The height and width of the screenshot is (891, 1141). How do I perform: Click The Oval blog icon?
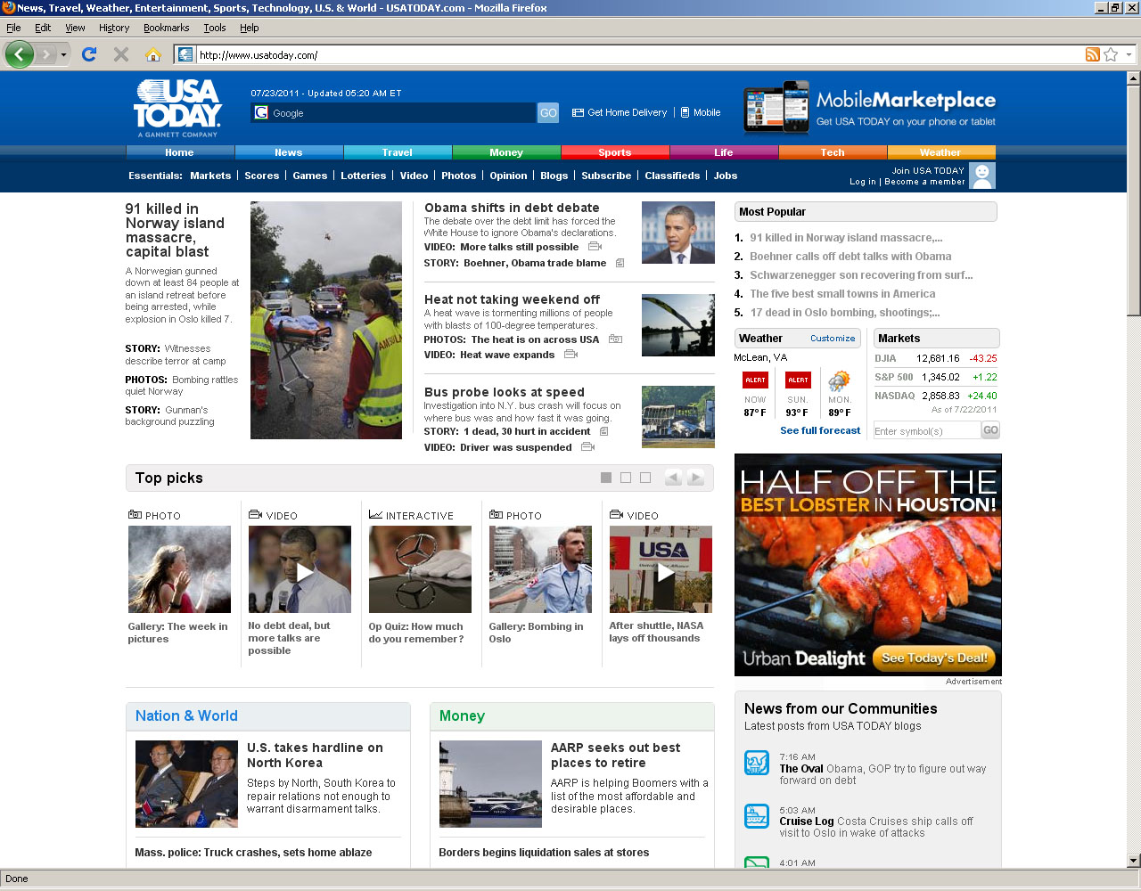point(757,763)
